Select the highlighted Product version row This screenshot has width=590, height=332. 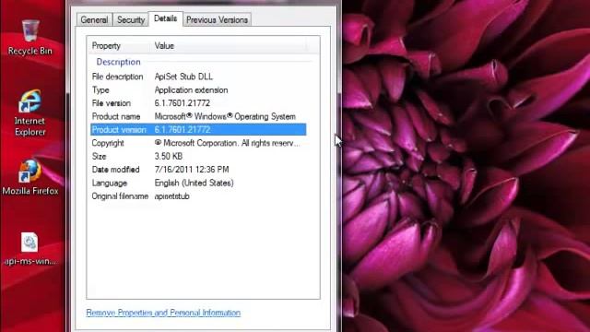(x=198, y=129)
